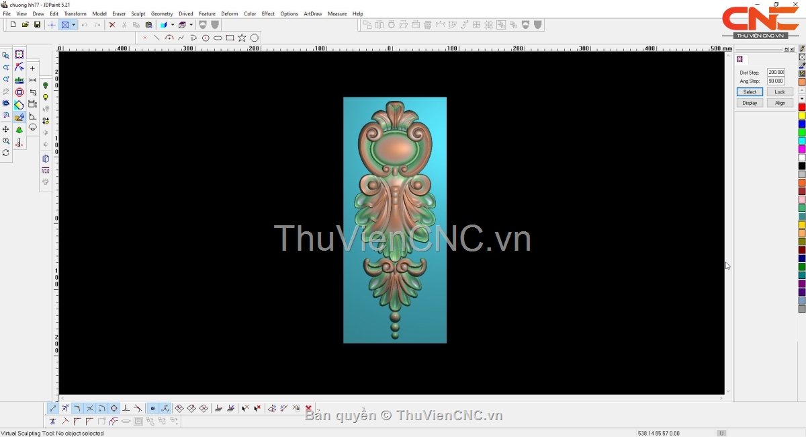Click the carved relief model in canvas
Screen dimensions: 806x437
click(395, 220)
